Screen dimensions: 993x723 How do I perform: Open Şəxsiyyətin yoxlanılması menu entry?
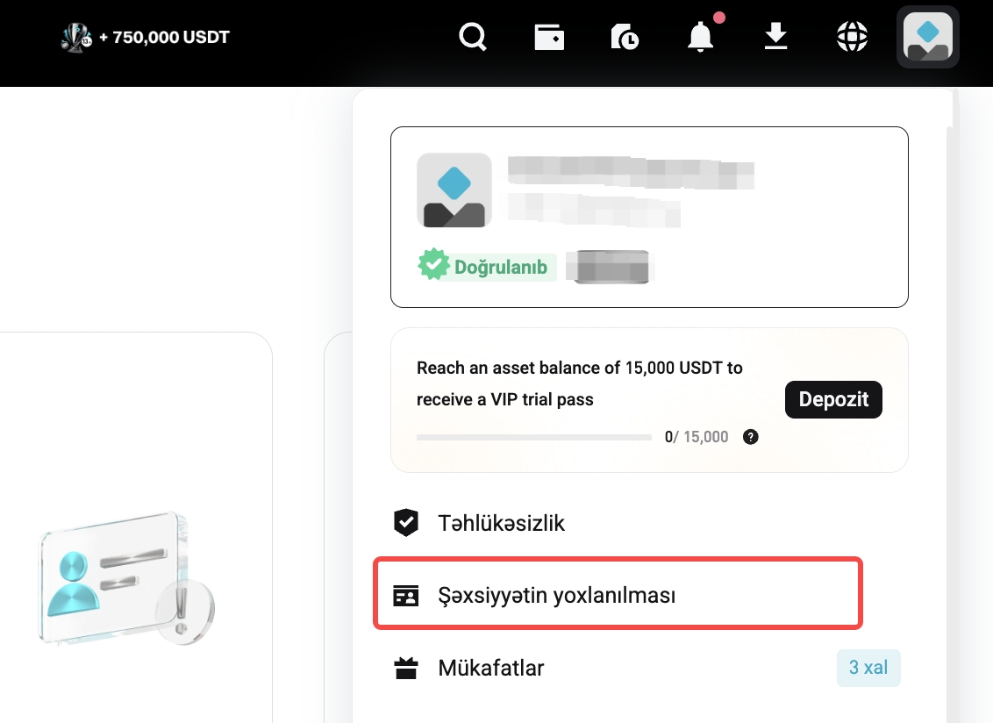557,594
